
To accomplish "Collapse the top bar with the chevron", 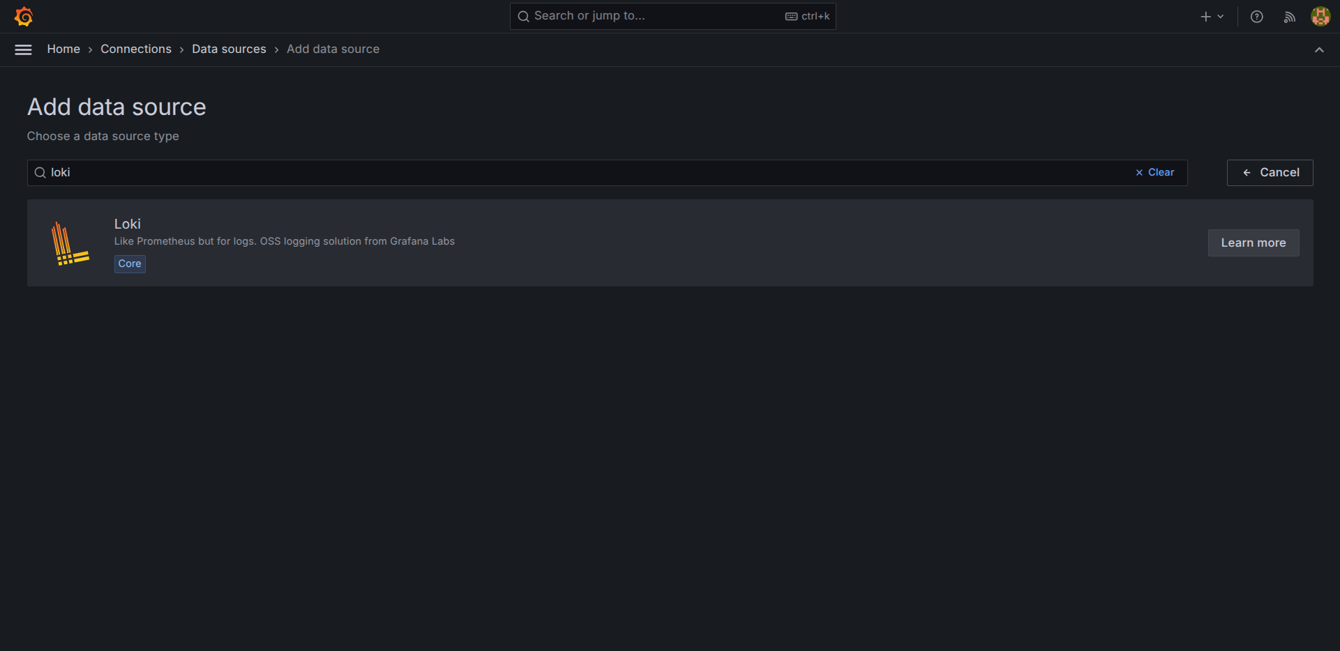I will 1318,49.
